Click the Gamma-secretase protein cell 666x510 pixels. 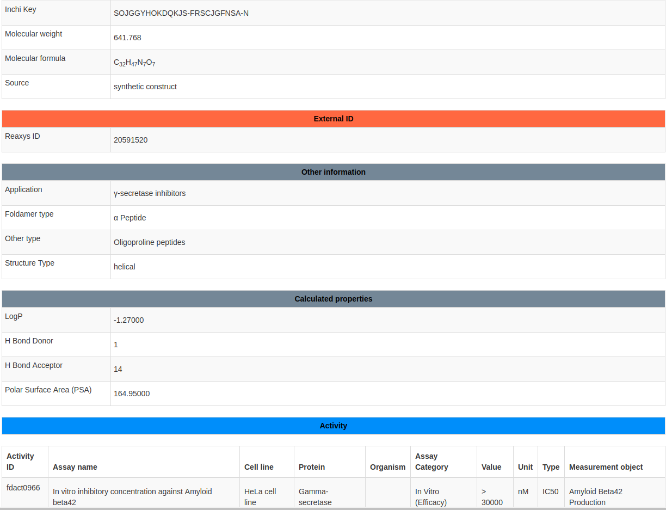(314, 496)
